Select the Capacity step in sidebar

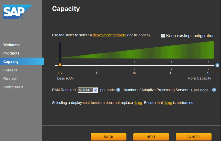point(11,62)
